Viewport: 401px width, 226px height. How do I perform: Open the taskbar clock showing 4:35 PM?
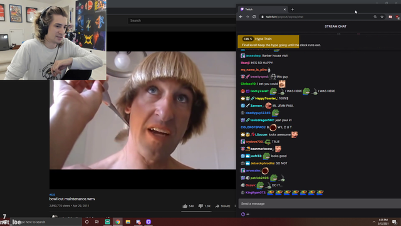[x=383, y=222]
